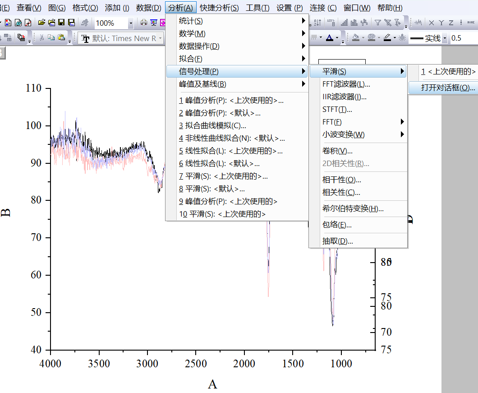The width and height of the screenshot is (478, 393).
Task: Click the line width value 0.5
Action: (x=456, y=38)
